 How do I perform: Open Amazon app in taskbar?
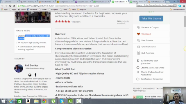coord(28,101)
